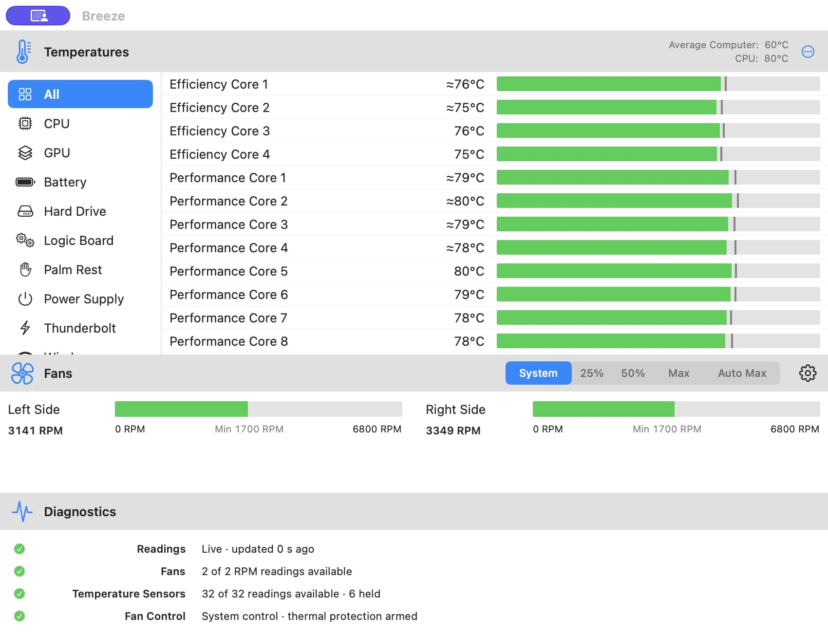The height and width of the screenshot is (635, 828).
Task: Click the 3349 RPM reading
Action: (x=453, y=430)
